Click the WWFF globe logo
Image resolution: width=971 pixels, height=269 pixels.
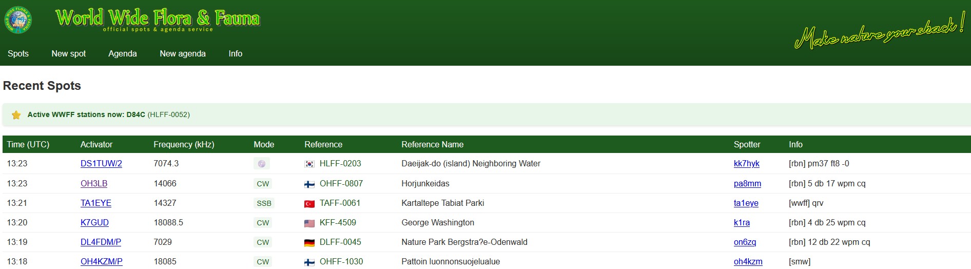tap(18, 21)
